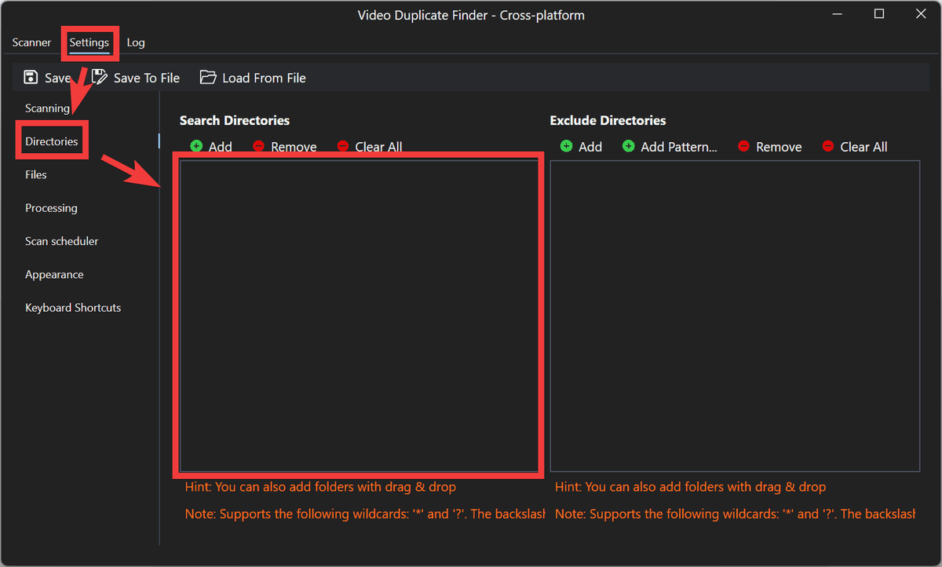Select Directories in the settings sidebar
The height and width of the screenshot is (567, 942).
(52, 141)
